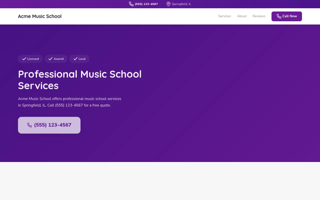320x200 pixels.
Task: Open the Reviews navigation item
Action: coord(259,16)
